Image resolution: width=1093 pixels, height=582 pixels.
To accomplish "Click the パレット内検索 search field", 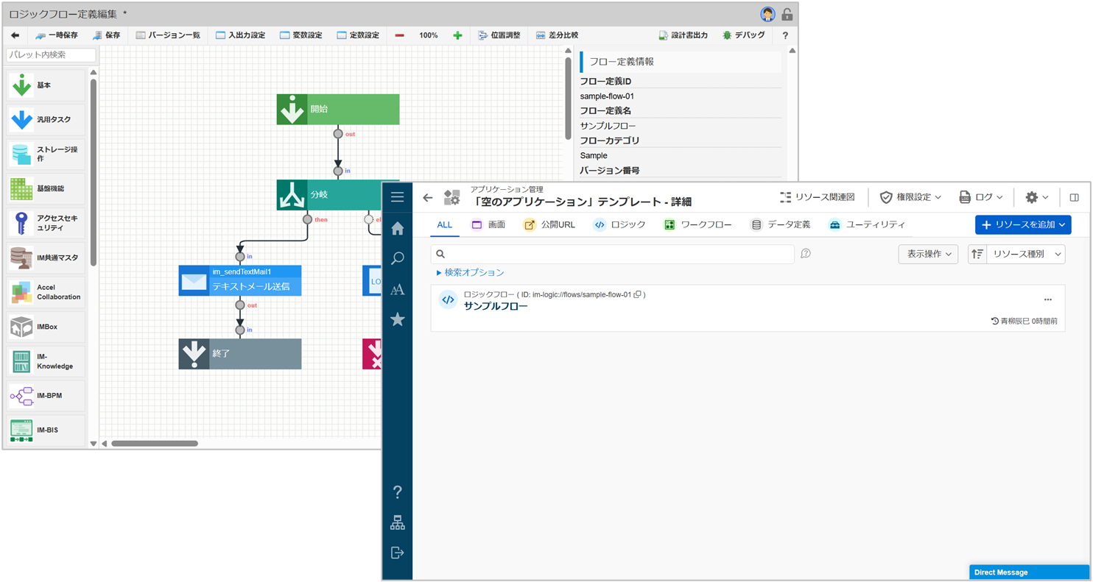I will point(51,55).
